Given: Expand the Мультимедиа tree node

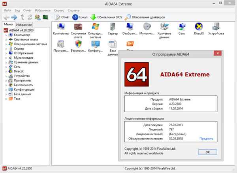Looking at the screenshot, I should [6, 58].
